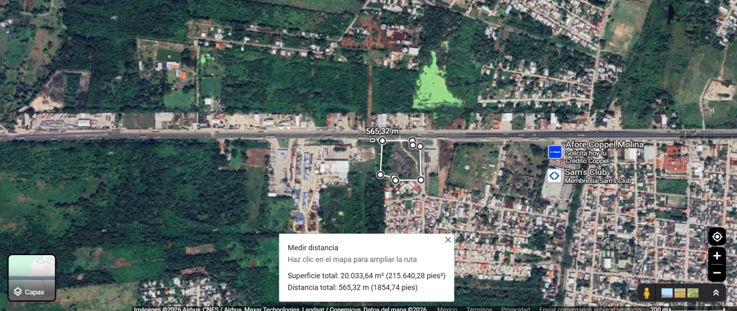Click the Medir distancia title

313,248
